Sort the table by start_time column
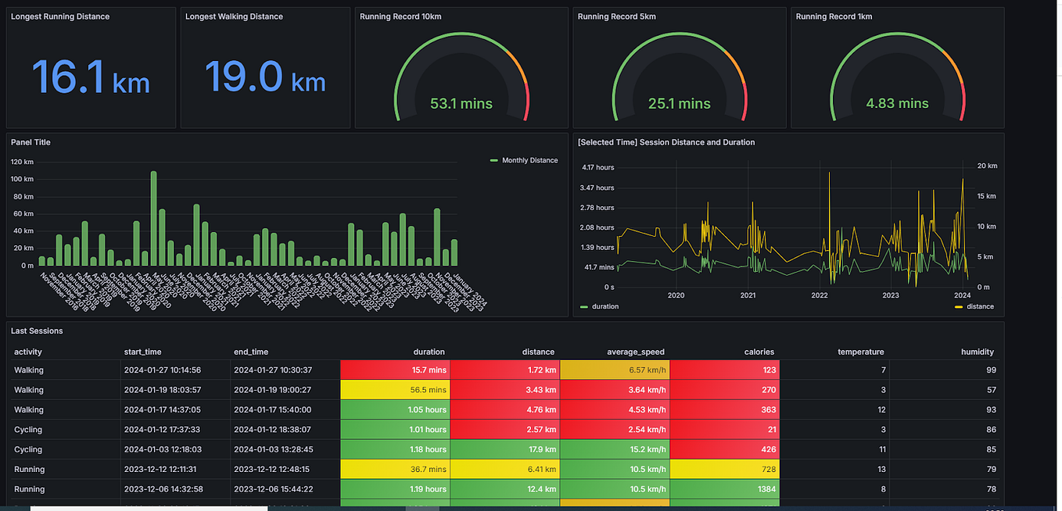1062x511 pixels. [142, 352]
